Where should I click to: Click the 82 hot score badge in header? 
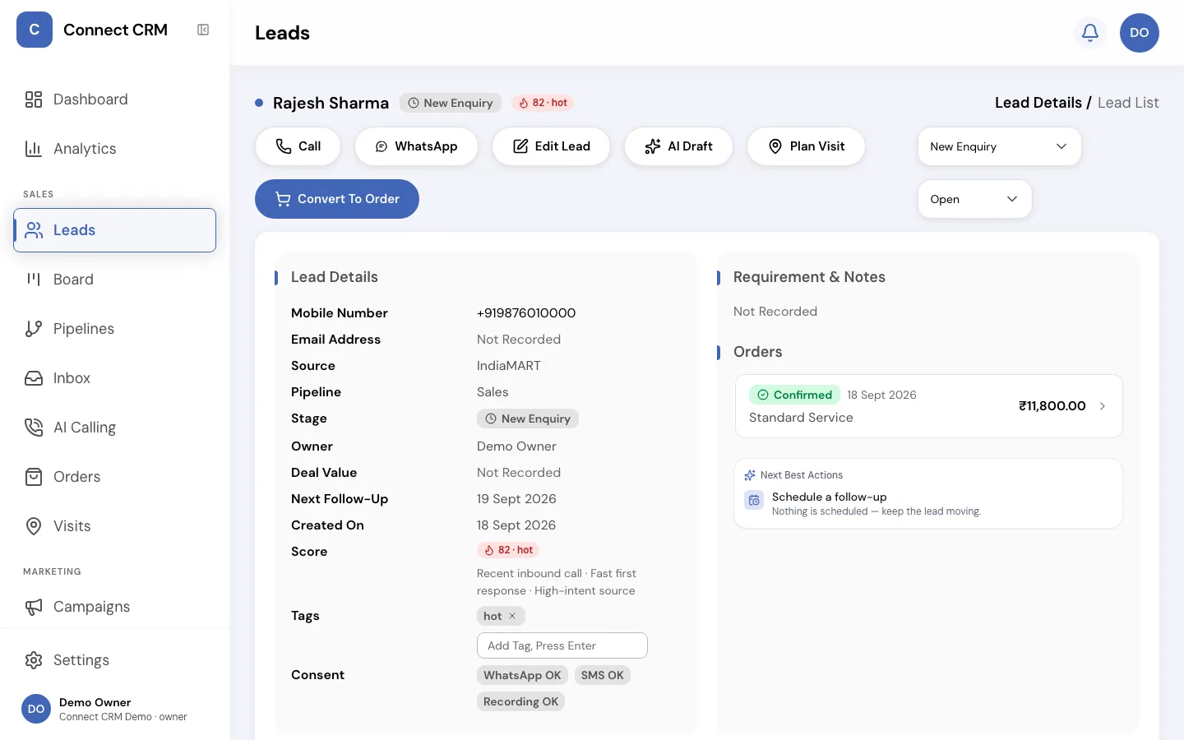(543, 103)
